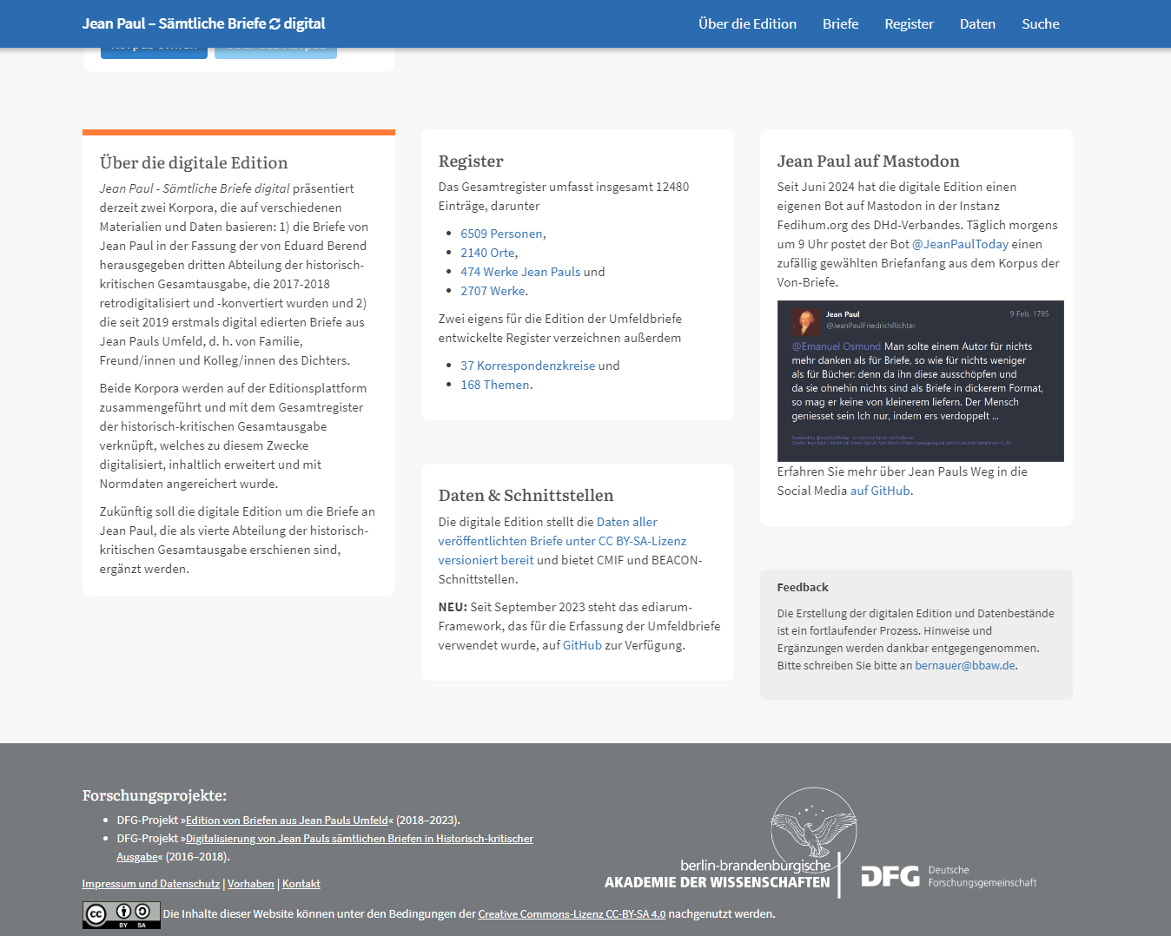Click the Daten & Schnittstellen heading

(x=526, y=495)
